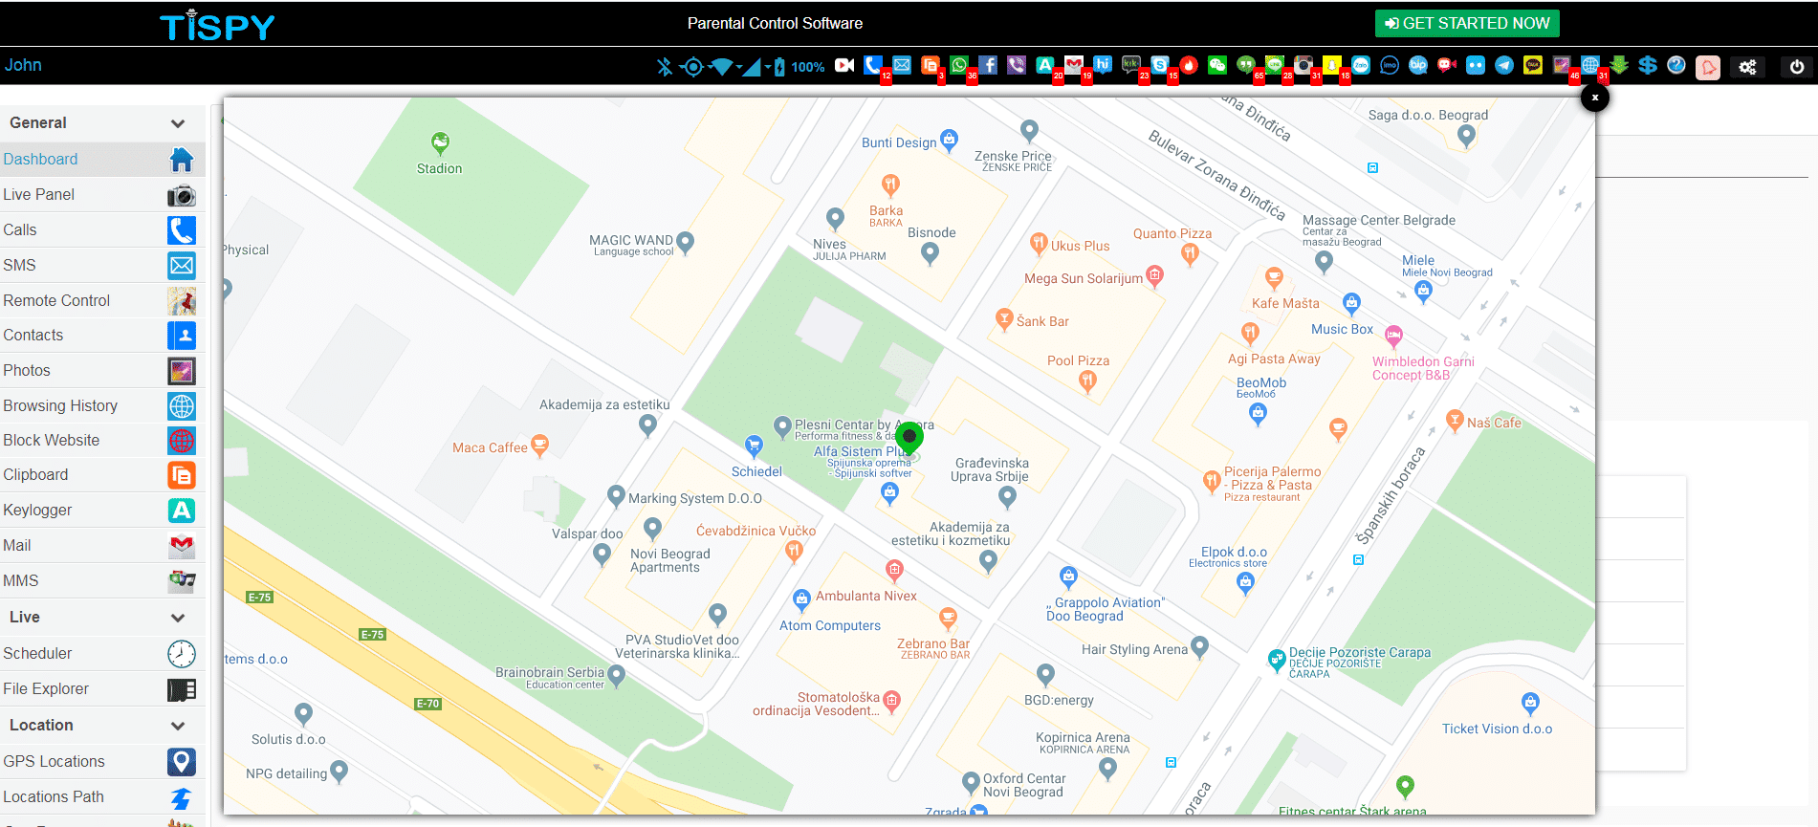Click the help question mark icon
1818x827 pixels.
pos(1676,65)
